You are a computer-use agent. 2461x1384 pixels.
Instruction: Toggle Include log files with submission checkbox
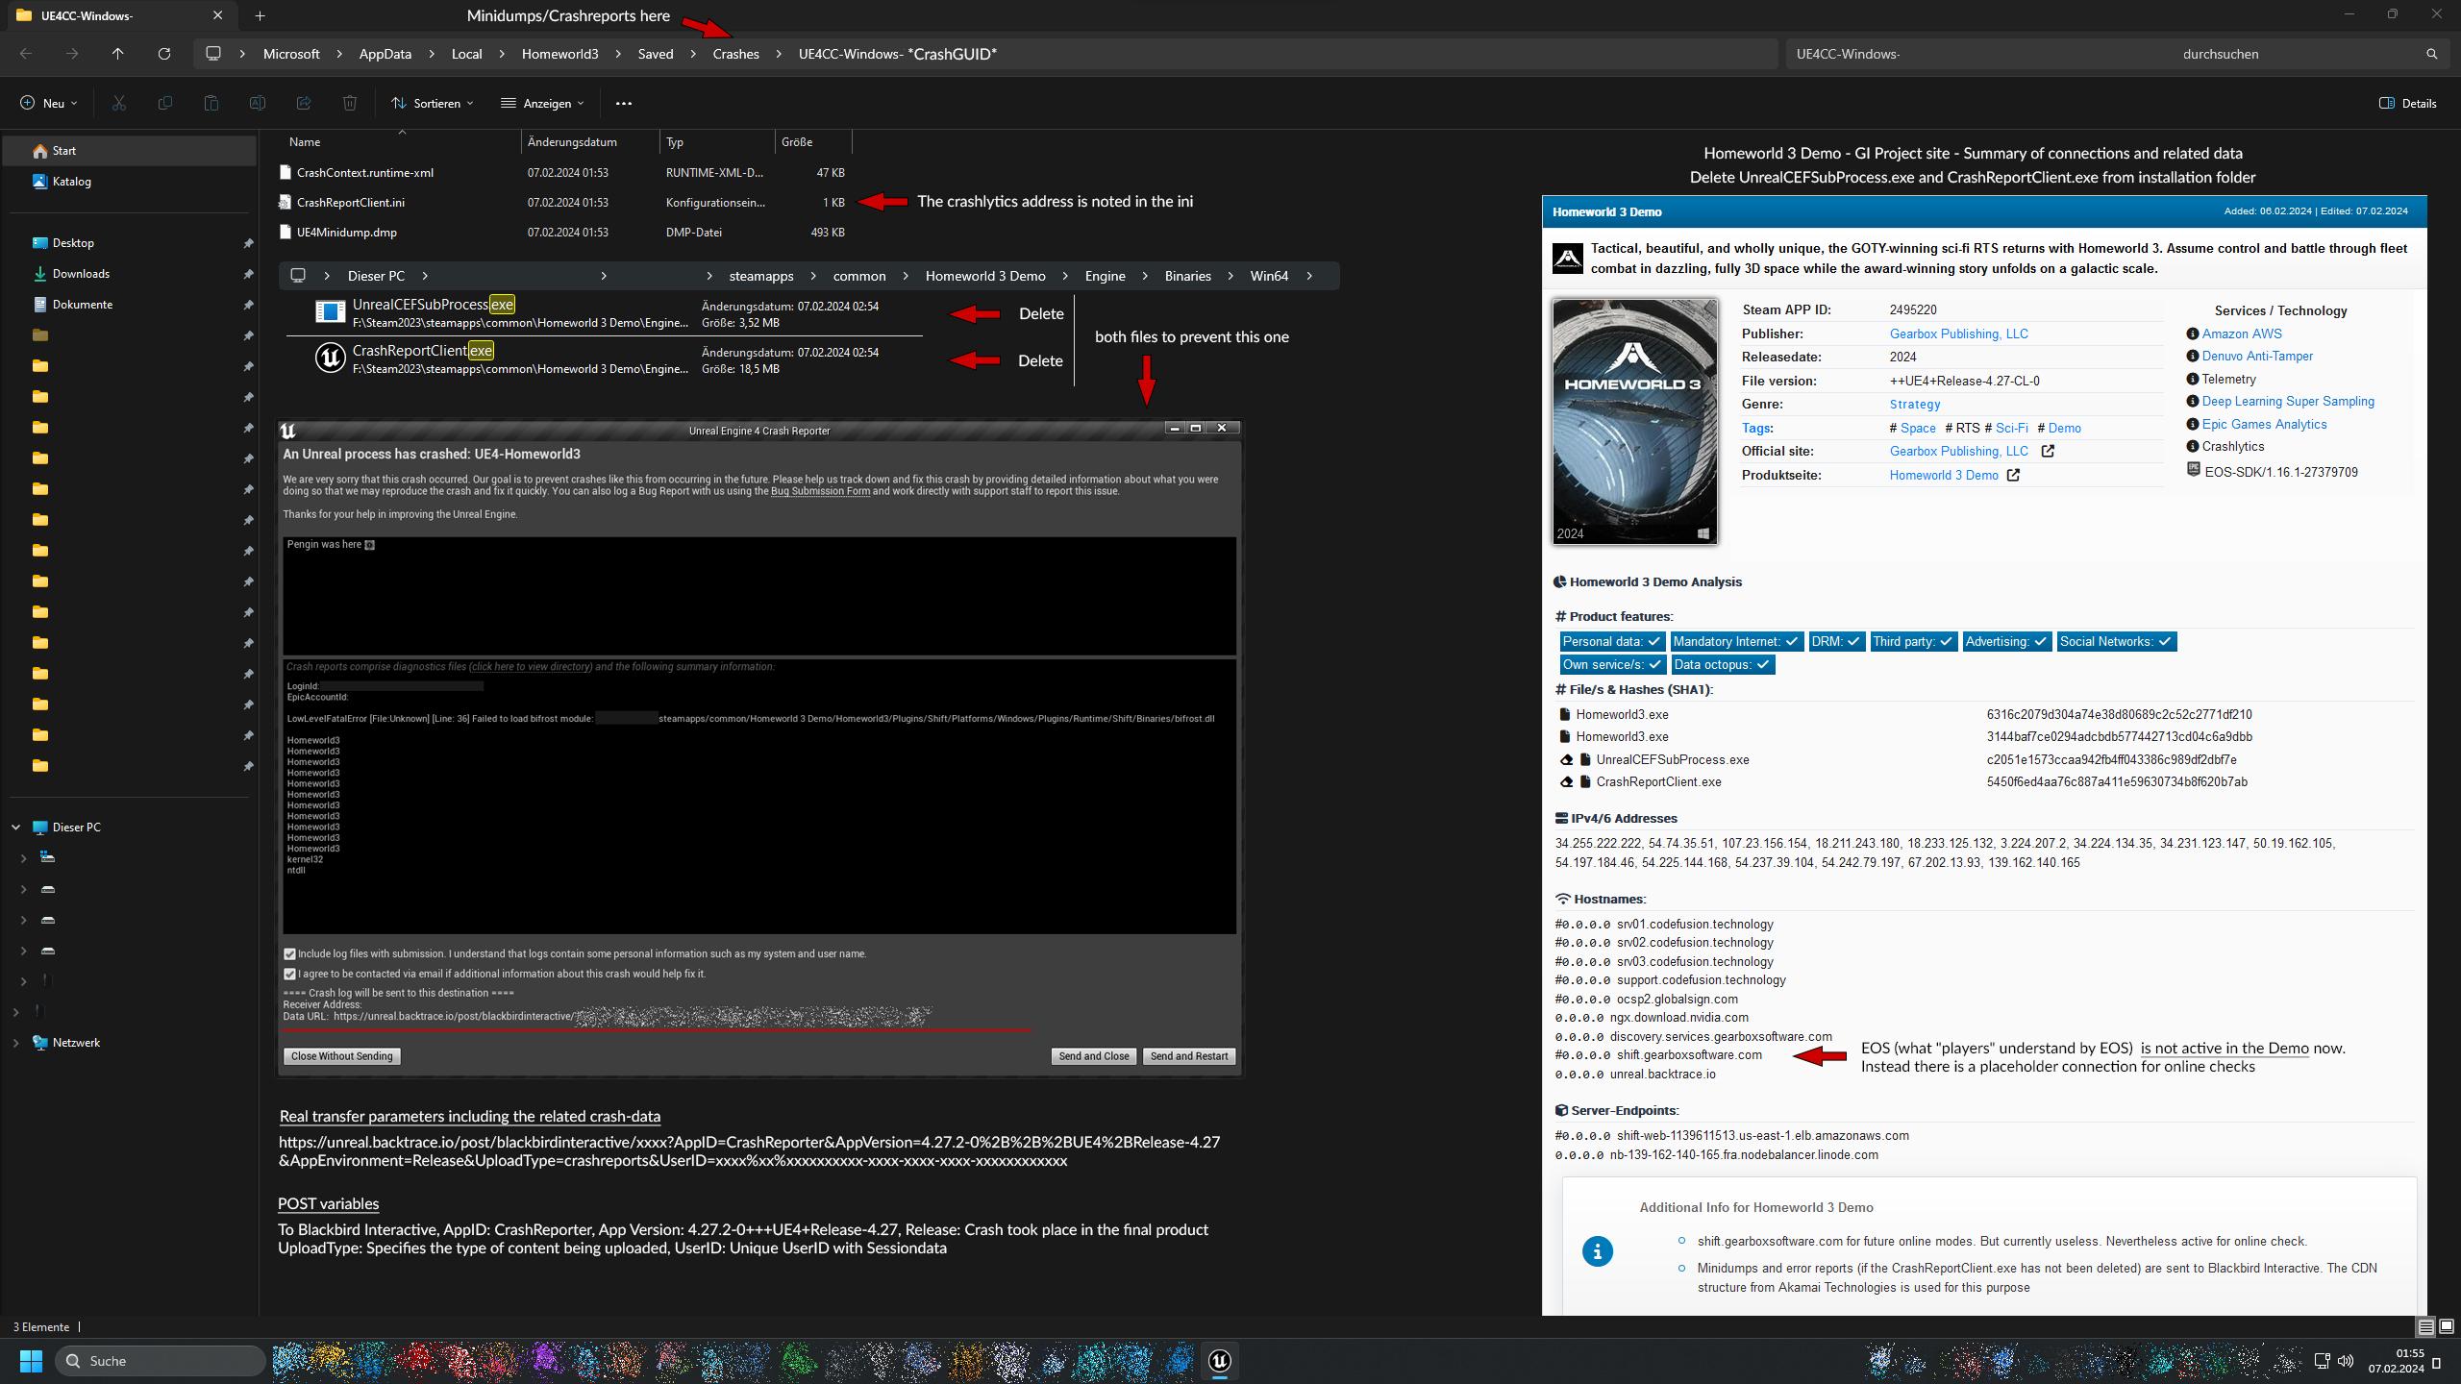coord(289,954)
